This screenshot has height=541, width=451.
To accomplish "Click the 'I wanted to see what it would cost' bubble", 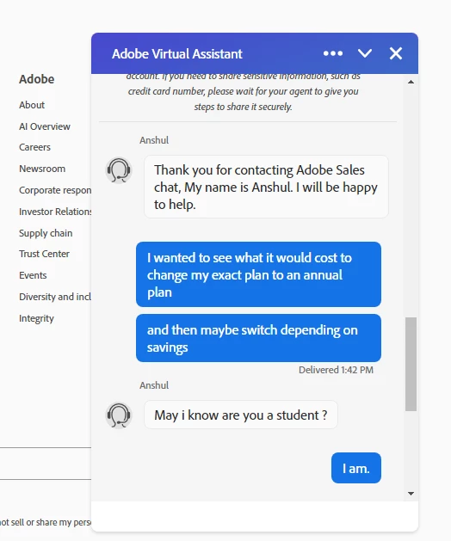I will (258, 274).
